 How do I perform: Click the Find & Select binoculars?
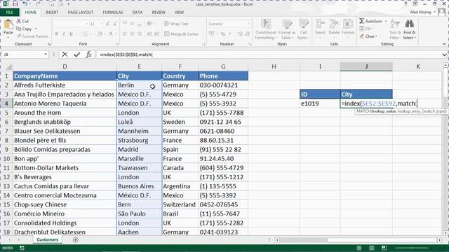click(410, 24)
